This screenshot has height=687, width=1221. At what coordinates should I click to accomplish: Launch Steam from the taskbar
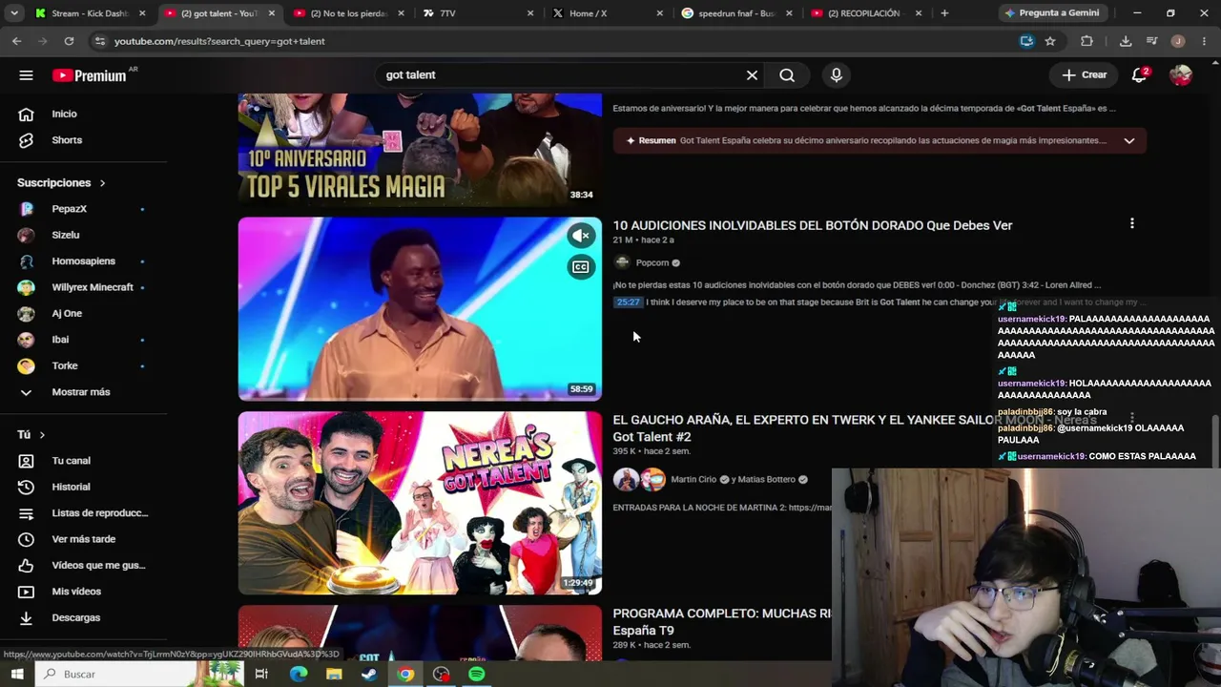(369, 674)
